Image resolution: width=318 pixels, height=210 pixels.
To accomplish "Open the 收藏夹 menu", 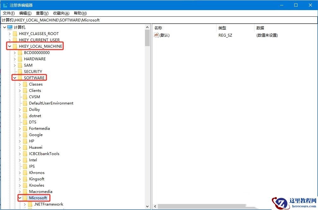I will [x=61, y=13].
